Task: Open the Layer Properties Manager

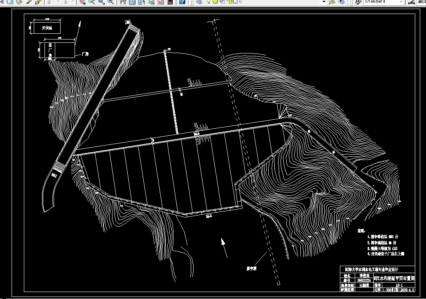Action: pyautogui.click(x=199, y=2)
